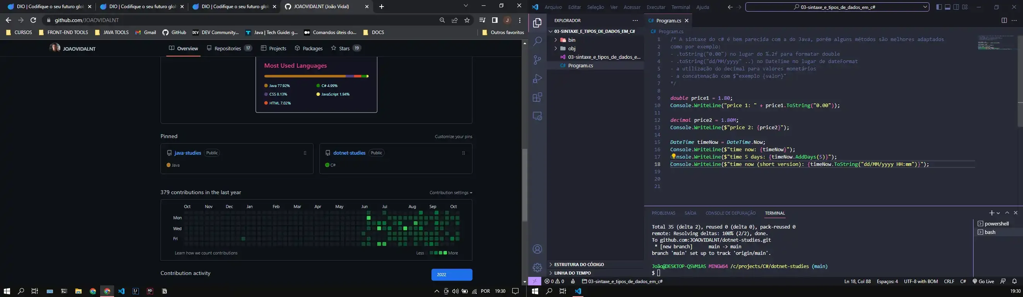
Task: Open the Seleção menu in VS Code
Action: (x=595, y=7)
